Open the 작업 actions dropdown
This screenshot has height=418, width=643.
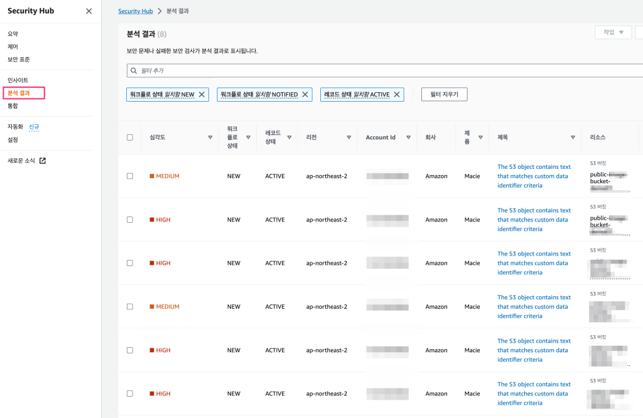point(613,33)
